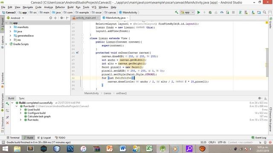The image size is (273, 153).
Task: Open iTunes from the taskbar
Action: pyautogui.click(x=83, y=149)
